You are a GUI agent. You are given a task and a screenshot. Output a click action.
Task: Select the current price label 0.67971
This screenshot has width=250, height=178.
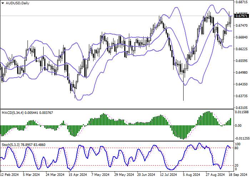pyautogui.click(x=241, y=16)
